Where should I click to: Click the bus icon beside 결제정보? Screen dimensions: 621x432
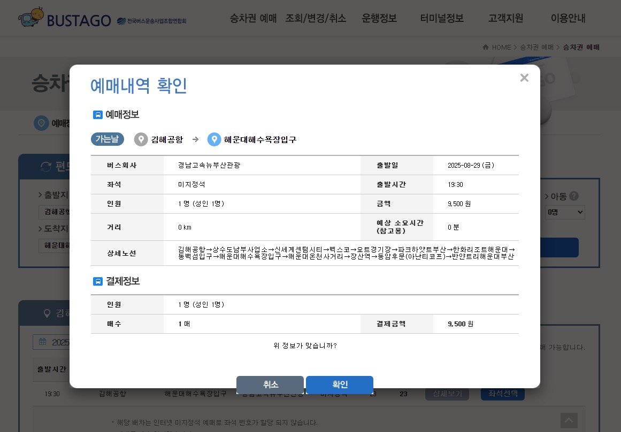click(x=98, y=281)
